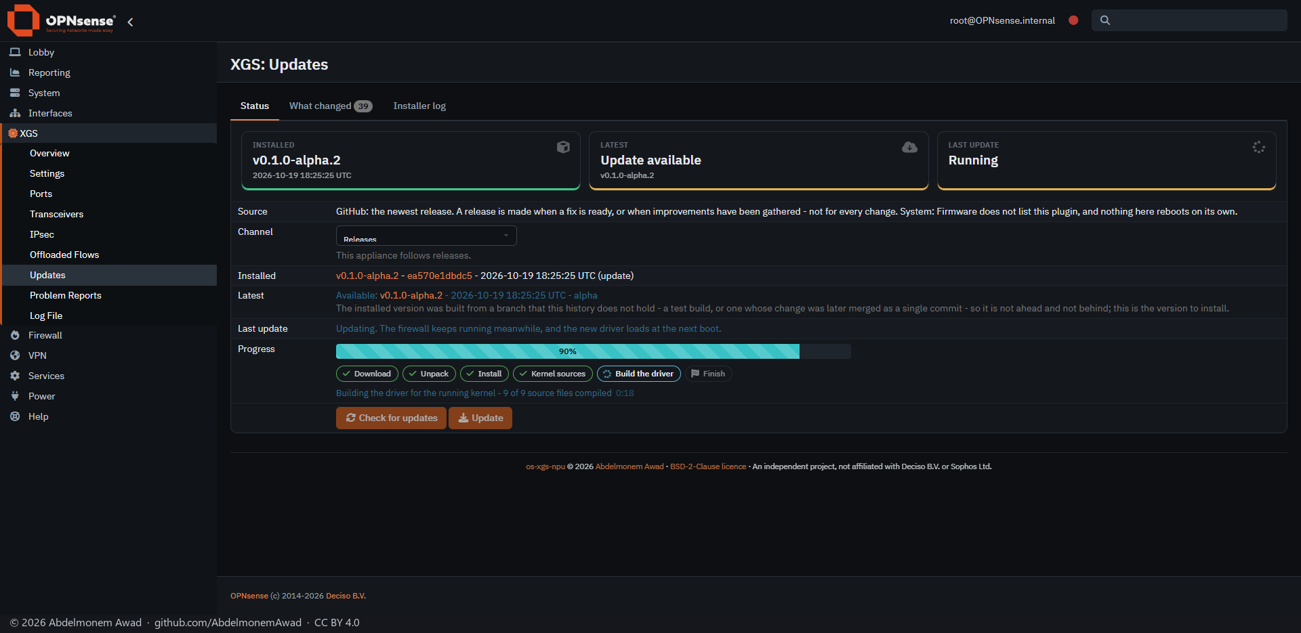Click the VPN globe icon
This screenshot has width=1301, height=633.
point(15,355)
